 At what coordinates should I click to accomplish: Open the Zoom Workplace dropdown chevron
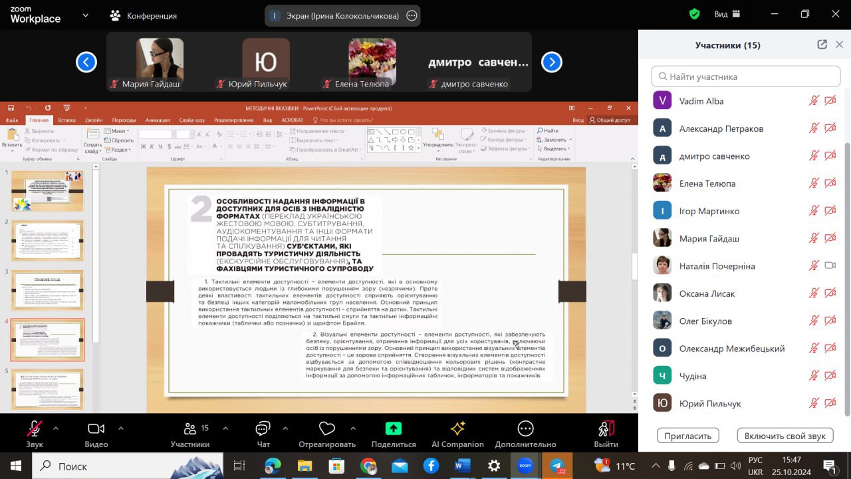click(x=85, y=15)
